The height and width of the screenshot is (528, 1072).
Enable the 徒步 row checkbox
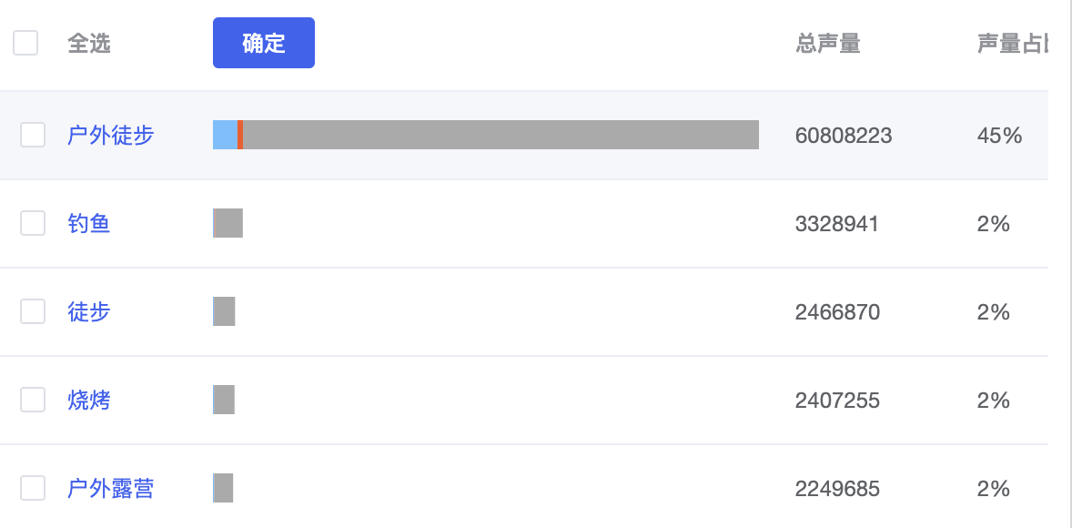coord(33,311)
